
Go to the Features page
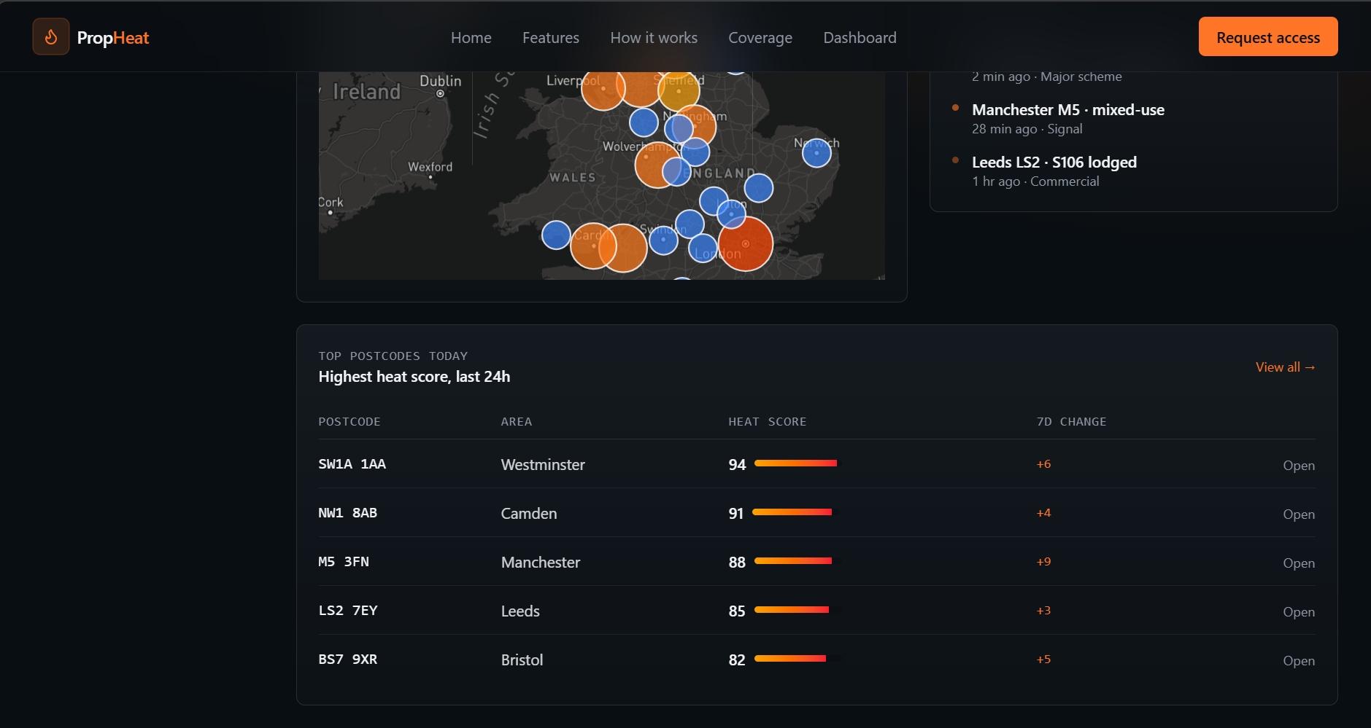click(551, 38)
